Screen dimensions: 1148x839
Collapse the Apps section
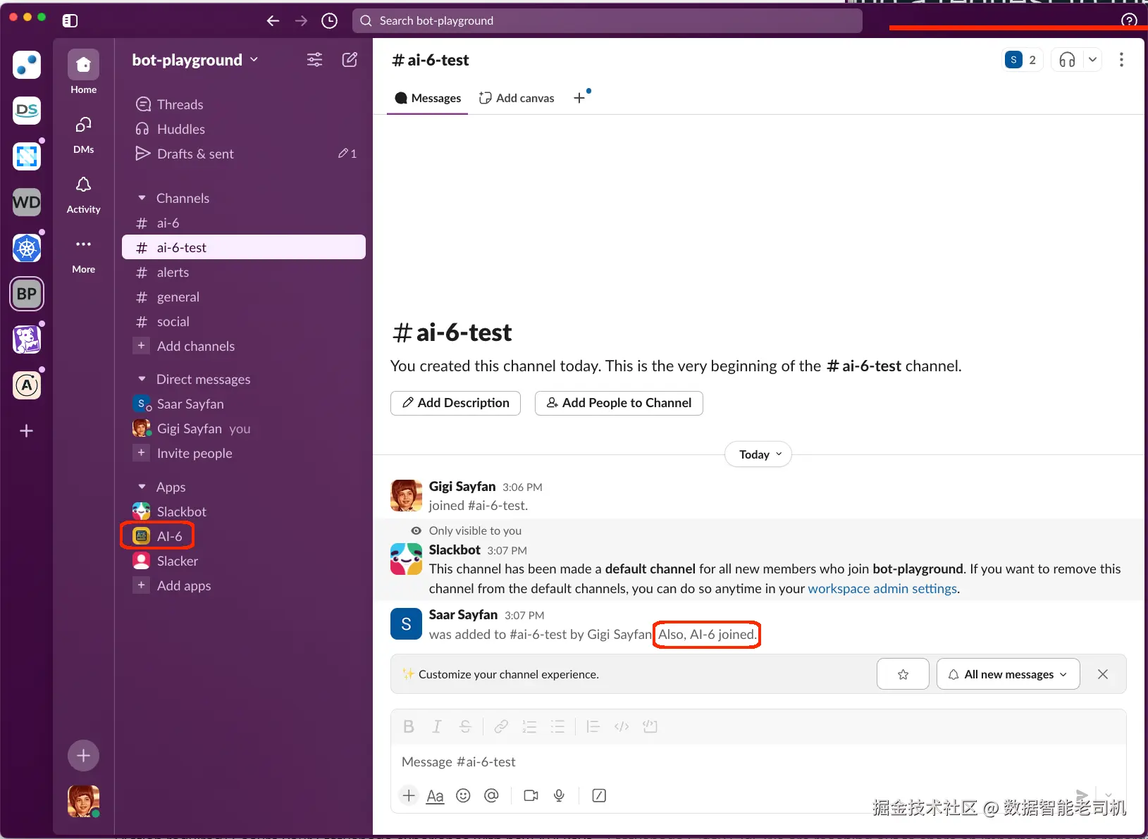(x=142, y=487)
